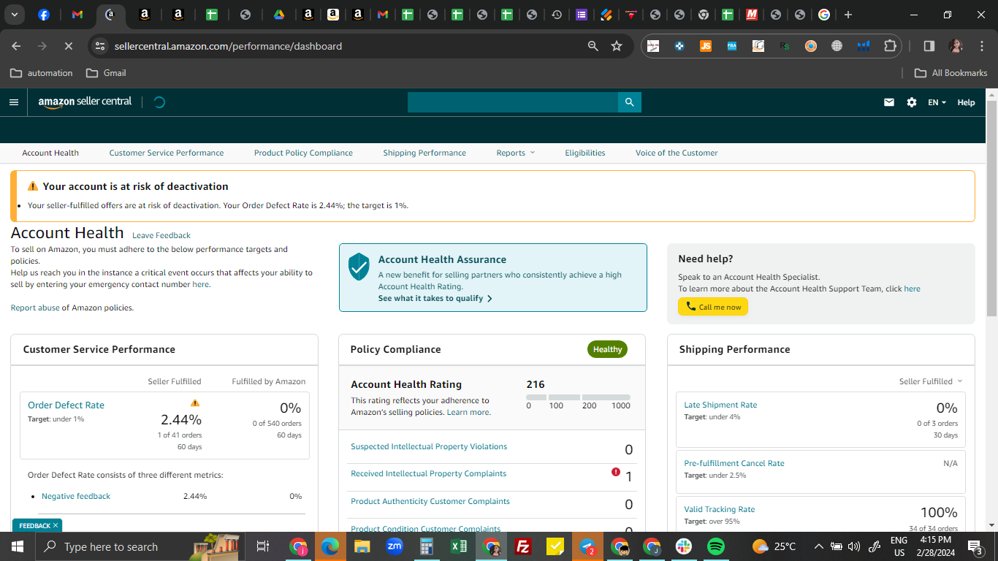Open the Negative feedback link
Screen dimensions: 998x561
click(x=76, y=496)
